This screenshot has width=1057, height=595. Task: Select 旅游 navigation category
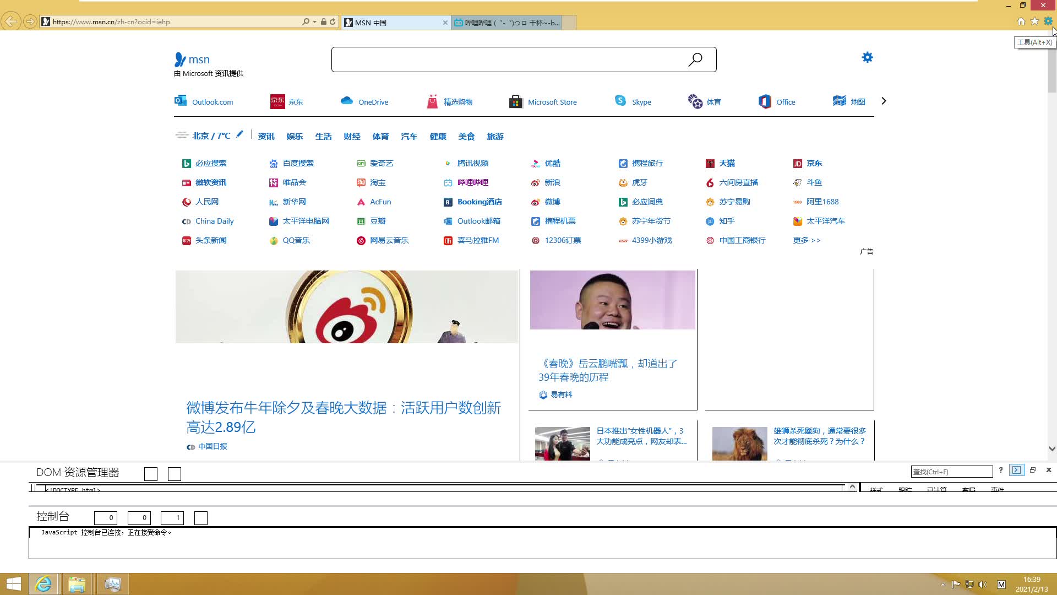[495, 136]
